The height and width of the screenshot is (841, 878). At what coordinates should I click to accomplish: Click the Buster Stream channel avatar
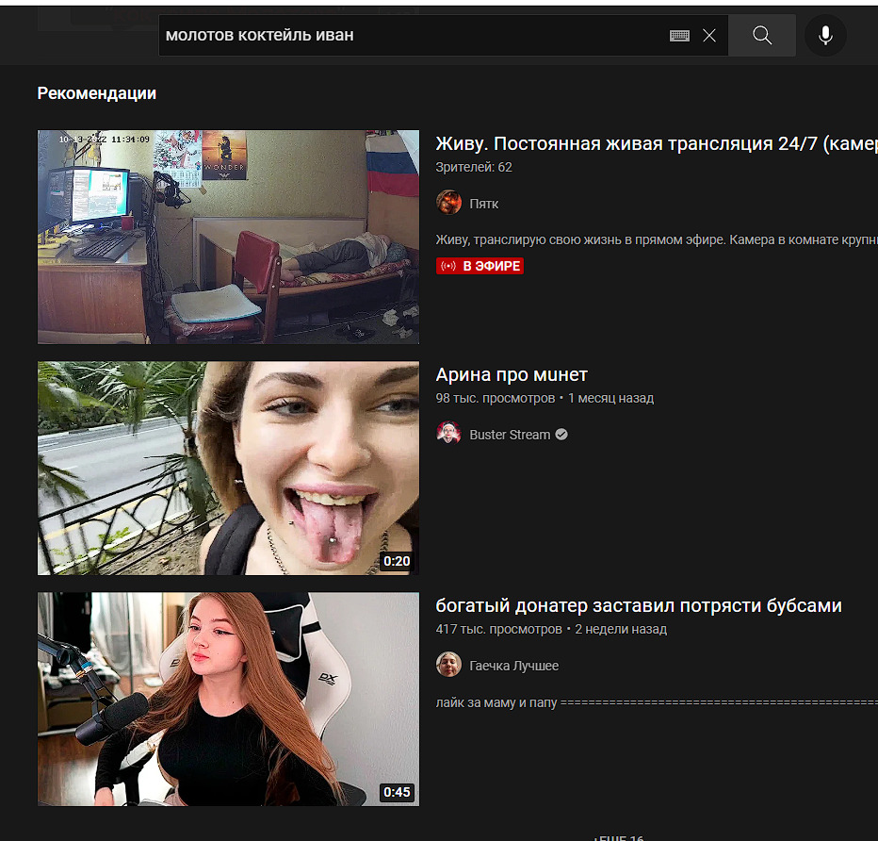448,435
